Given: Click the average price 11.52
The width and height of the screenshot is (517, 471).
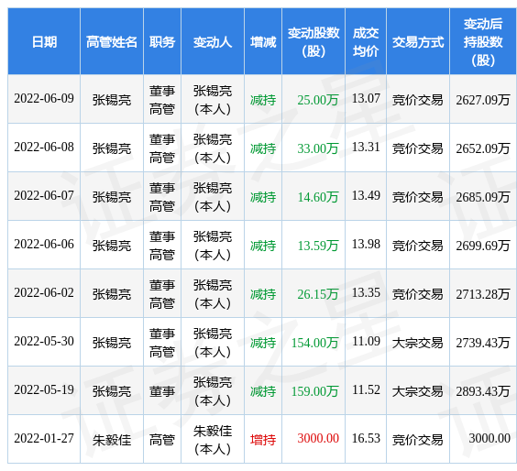Looking at the screenshot, I should click(366, 389).
